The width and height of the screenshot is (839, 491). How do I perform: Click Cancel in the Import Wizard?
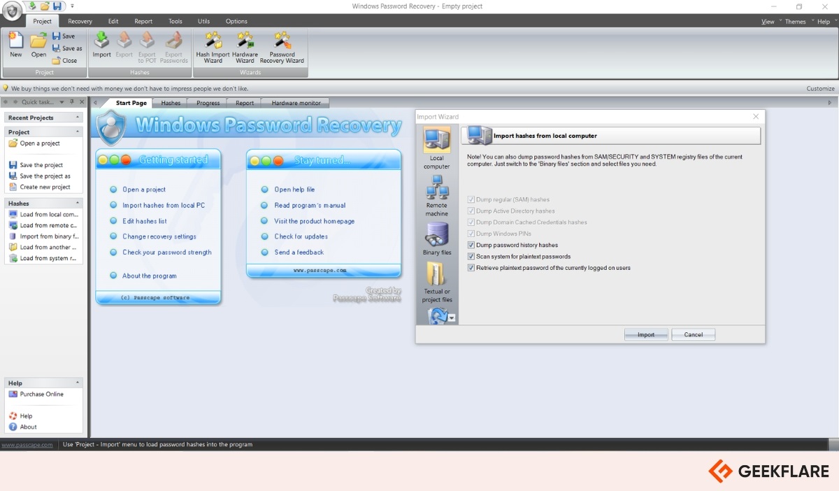[693, 334]
